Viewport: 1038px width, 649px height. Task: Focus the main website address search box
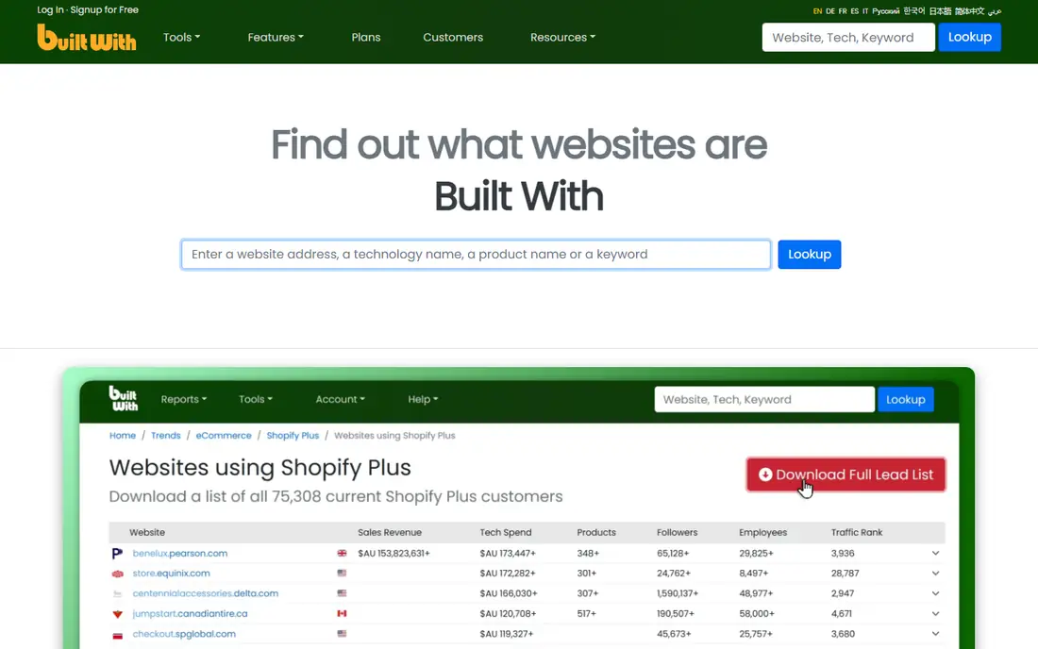(476, 254)
